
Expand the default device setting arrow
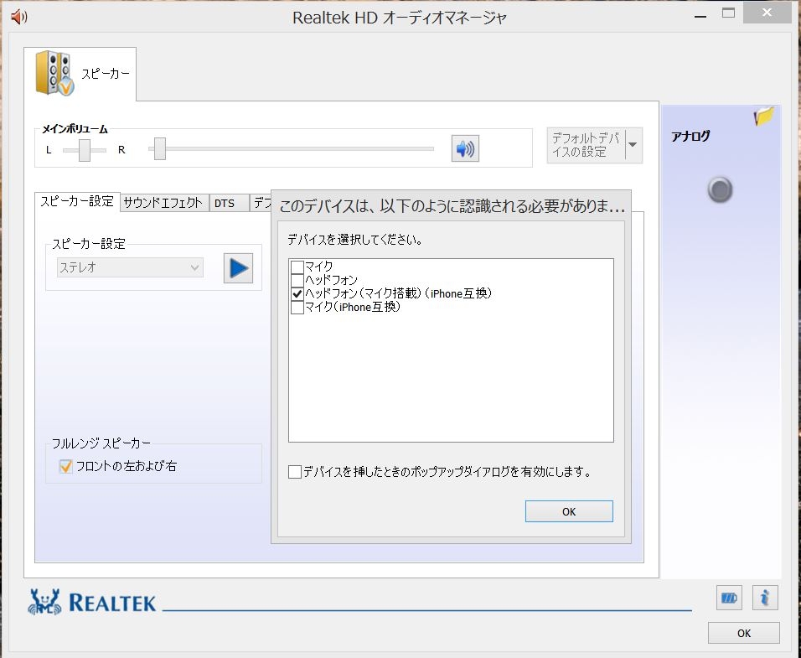[633, 145]
